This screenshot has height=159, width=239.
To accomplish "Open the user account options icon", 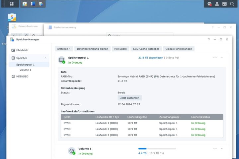I will click(217, 4).
